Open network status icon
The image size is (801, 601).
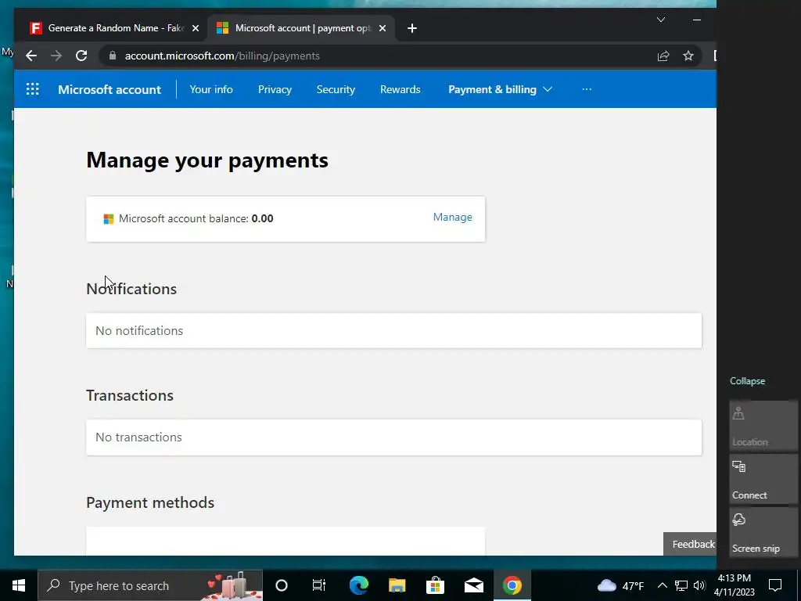(681, 585)
